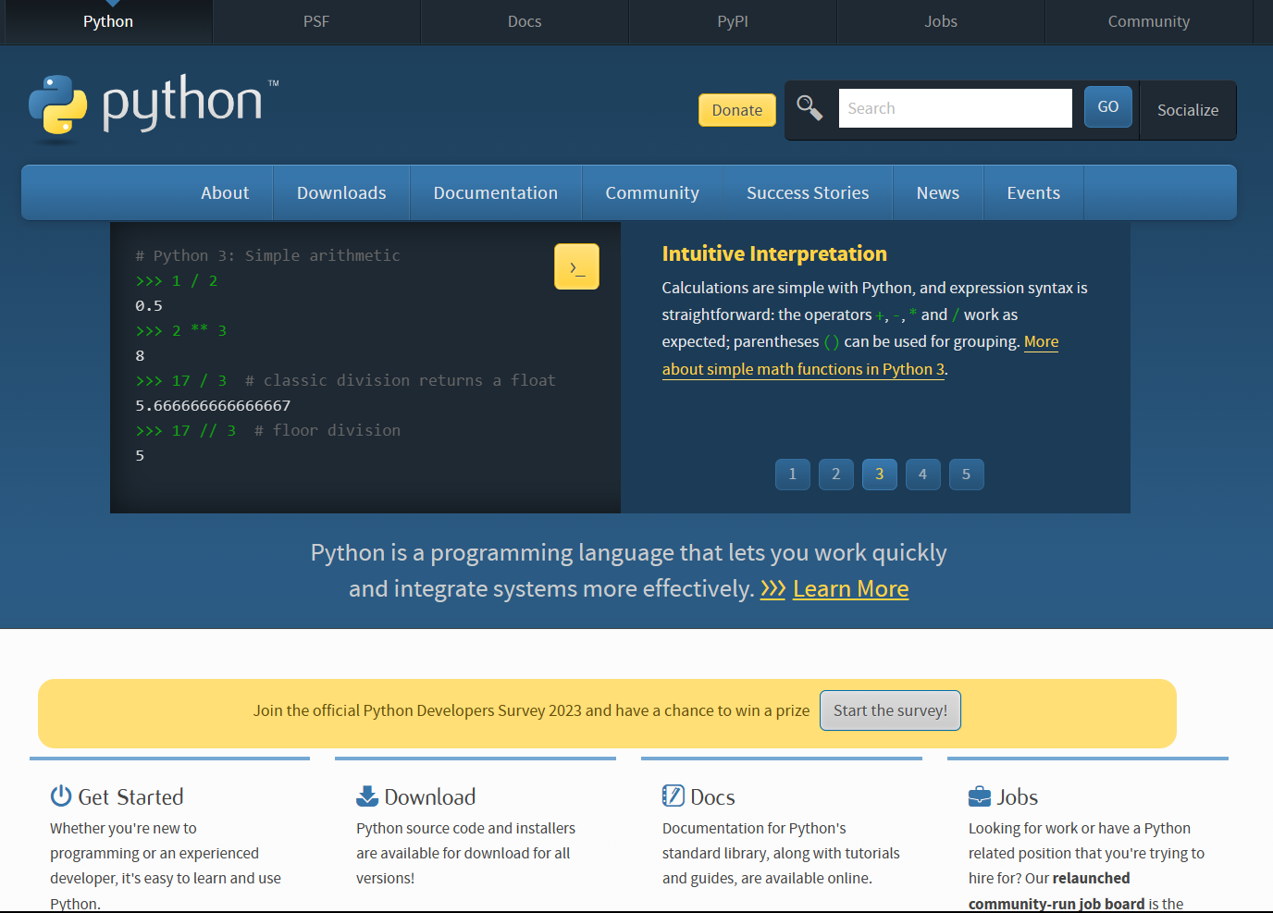The height and width of the screenshot is (913, 1273).
Task: Click the Learn More link
Action: pos(851,589)
